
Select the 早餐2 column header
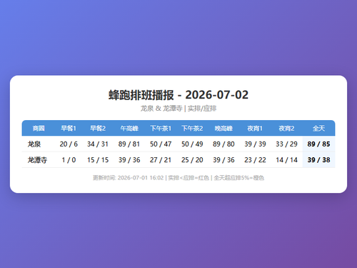click(x=98, y=129)
